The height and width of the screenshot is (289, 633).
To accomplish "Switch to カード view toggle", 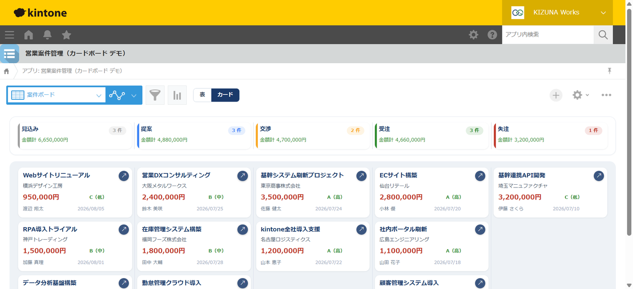I will (x=225, y=95).
